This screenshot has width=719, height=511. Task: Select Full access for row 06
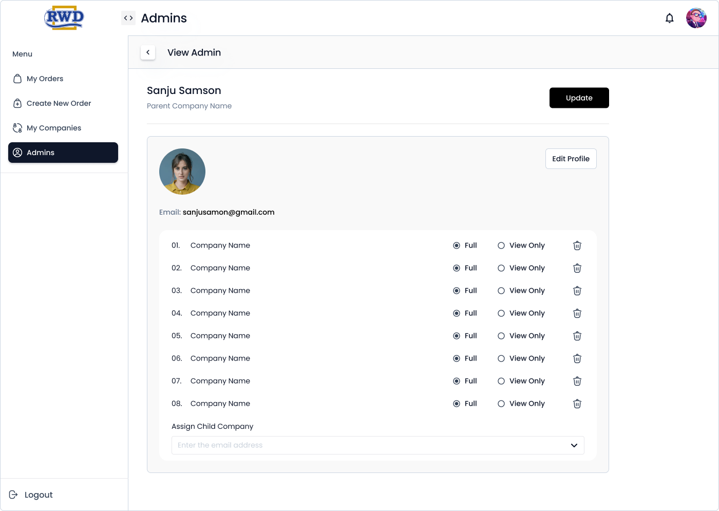point(457,358)
